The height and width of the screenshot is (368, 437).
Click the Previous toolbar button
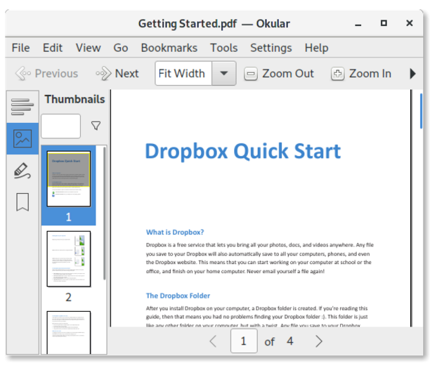(x=47, y=74)
